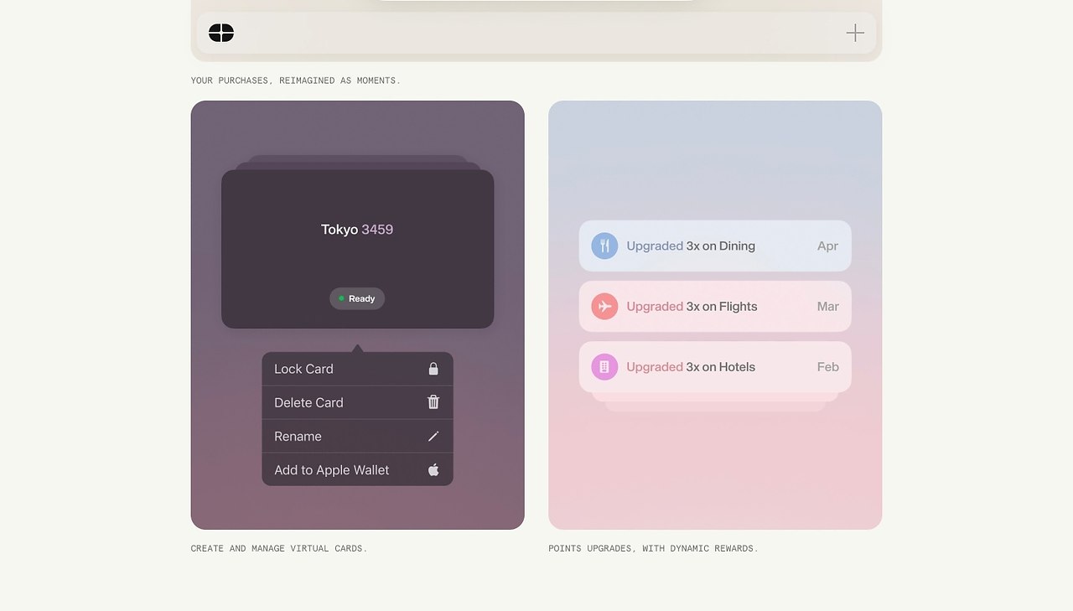Click the four-quadrant circle logo icon
Image resolution: width=1073 pixels, height=611 pixels.
pyautogui.click(x=221, y=33)
